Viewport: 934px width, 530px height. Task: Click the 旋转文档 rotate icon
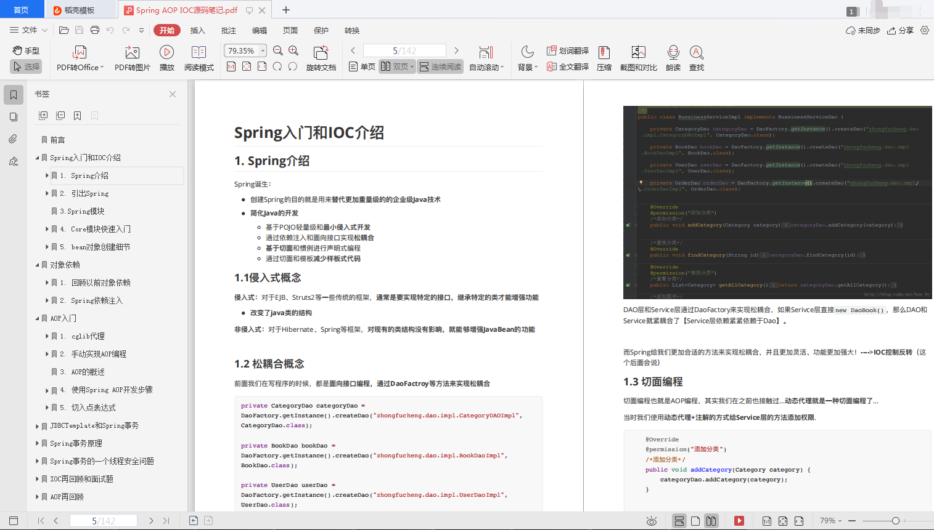tap(321, 52)
